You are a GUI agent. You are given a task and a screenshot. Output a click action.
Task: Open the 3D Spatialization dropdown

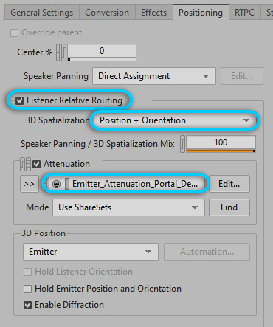pyautogui.click(x=175, y=120)
